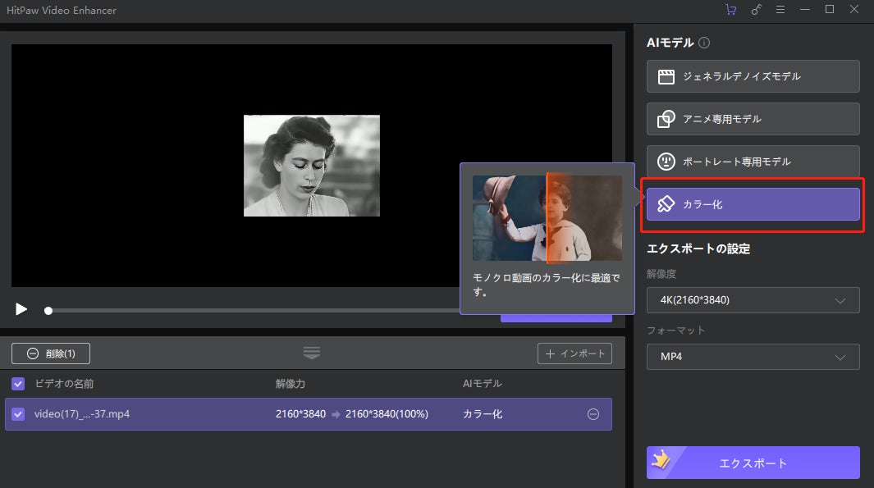Open the hamburger menu in title bar
The width and height of the screenshot is (874, 488).
point(780,10)
